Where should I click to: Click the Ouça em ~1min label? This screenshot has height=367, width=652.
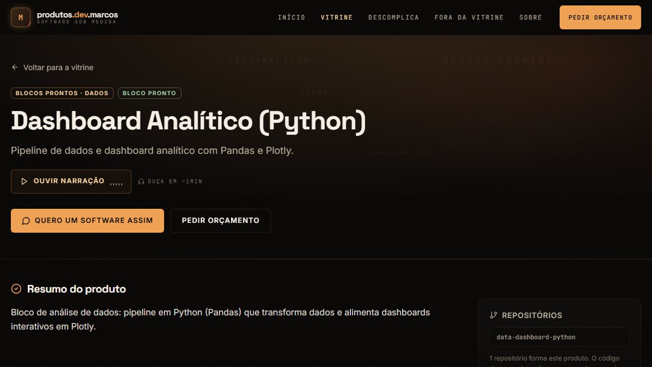coord(174,182)
